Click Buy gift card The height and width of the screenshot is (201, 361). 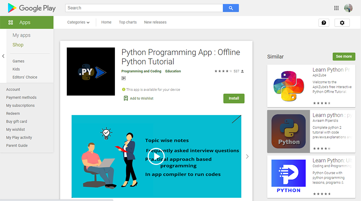pos(16,121)
